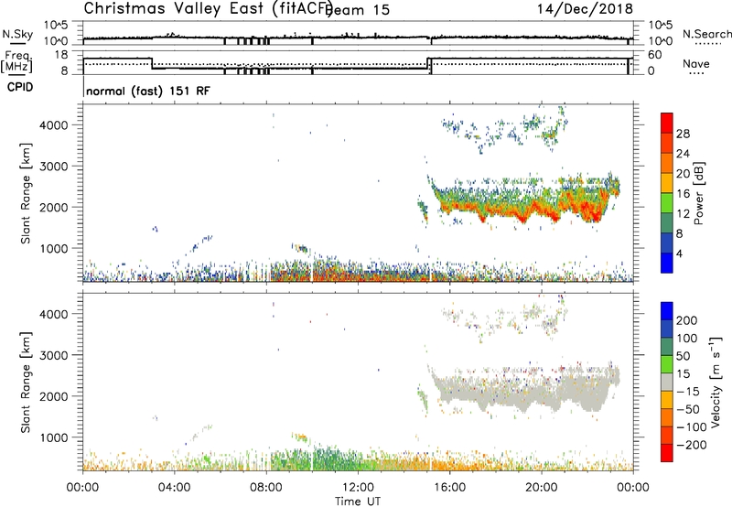Click the 'Christmas Valley East (fitACF)' title

click(208, 9)
